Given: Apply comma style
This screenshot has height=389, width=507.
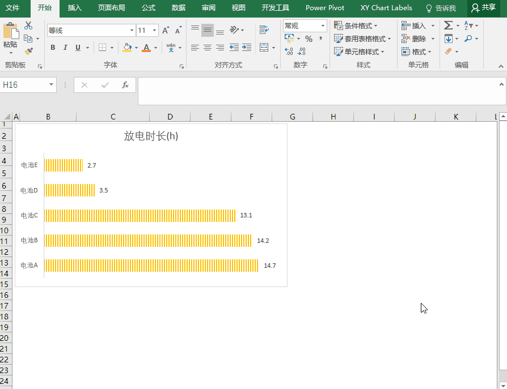Looking at the screenshot, I should (x=321, y=39).
